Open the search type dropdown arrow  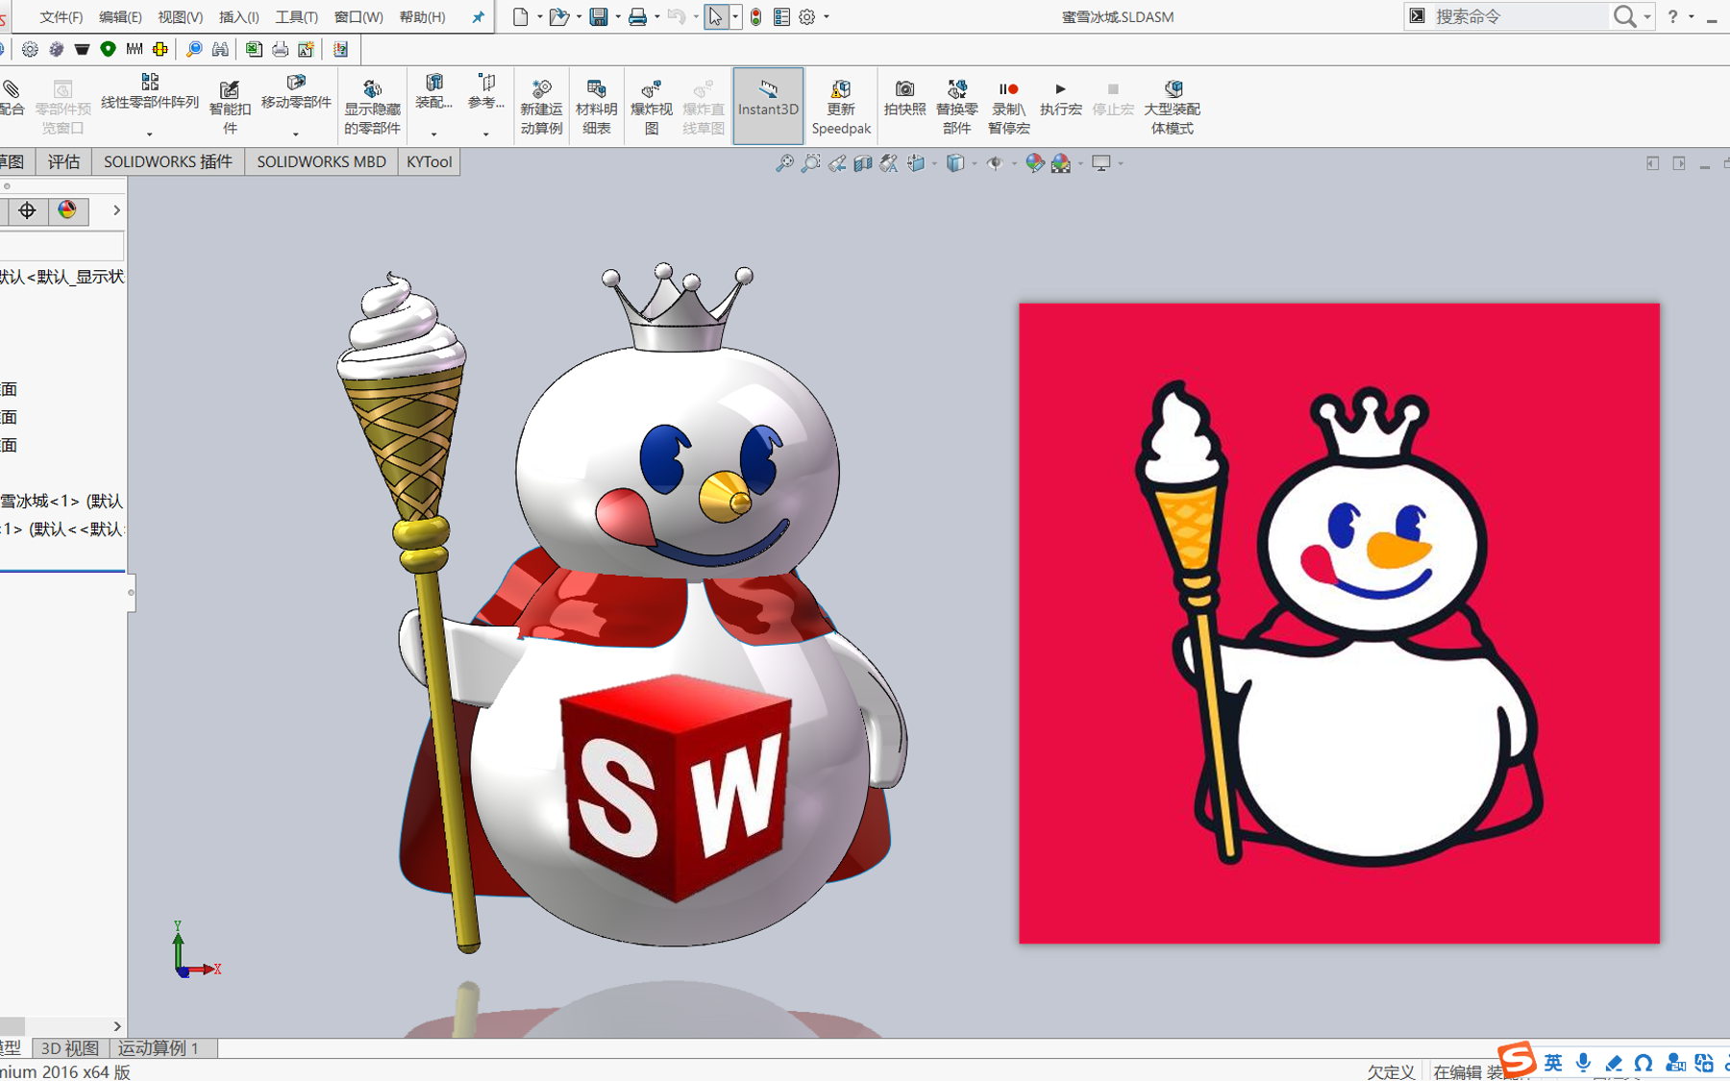1647,17
